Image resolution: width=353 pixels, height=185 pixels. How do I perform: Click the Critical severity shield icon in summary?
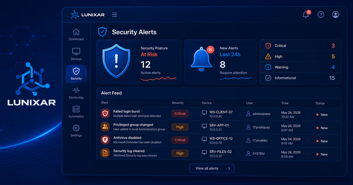268,46
